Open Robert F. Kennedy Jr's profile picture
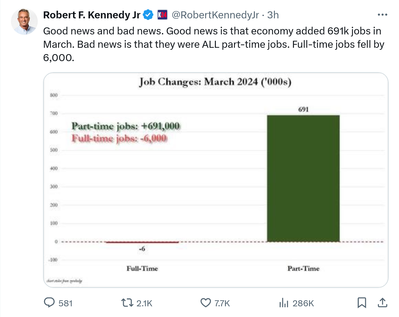 (24, 22)
